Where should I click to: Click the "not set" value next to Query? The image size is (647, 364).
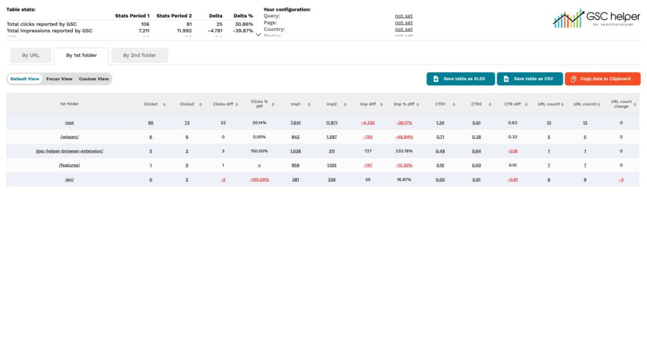403,15
